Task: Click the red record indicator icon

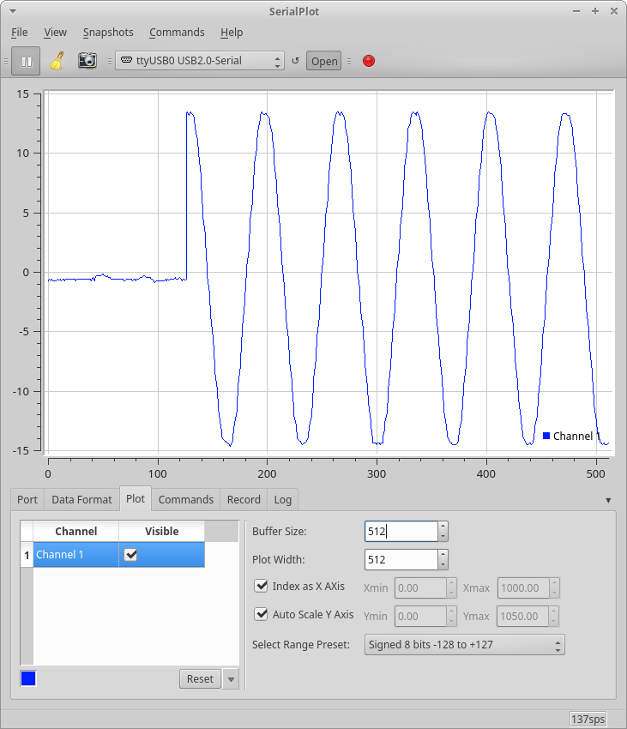Action: (x=369, y=61)
